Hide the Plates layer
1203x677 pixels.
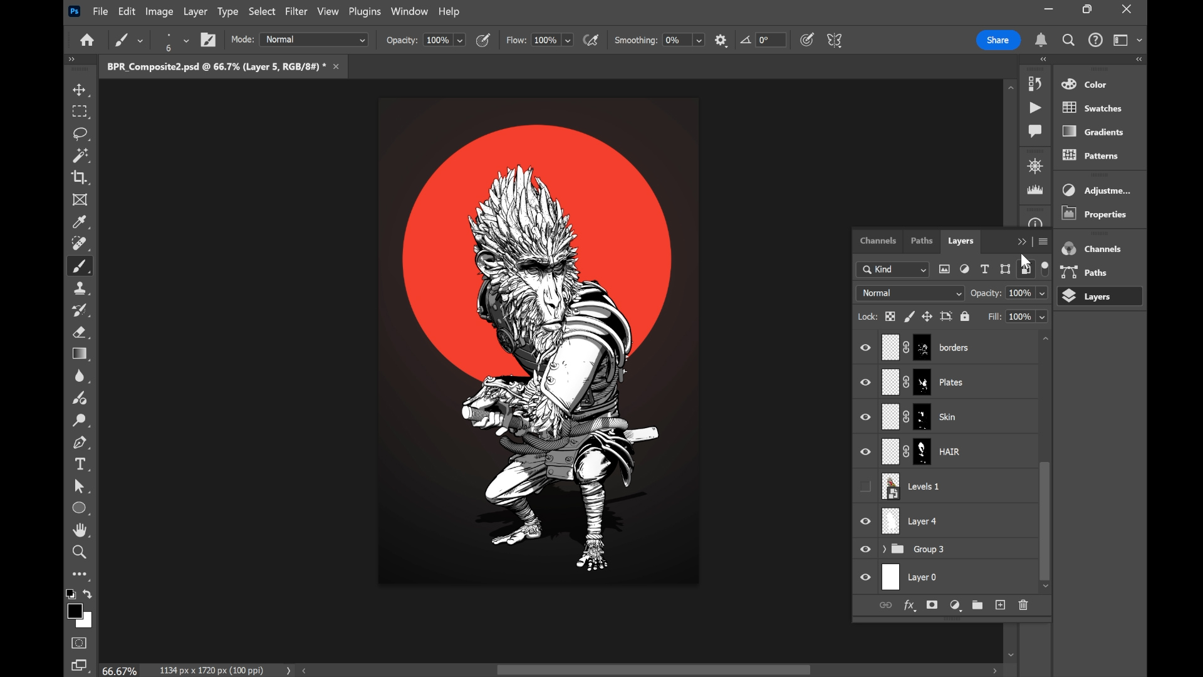coord(866,382)
